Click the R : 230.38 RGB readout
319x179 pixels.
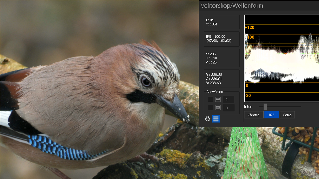(x=222, y=79)
